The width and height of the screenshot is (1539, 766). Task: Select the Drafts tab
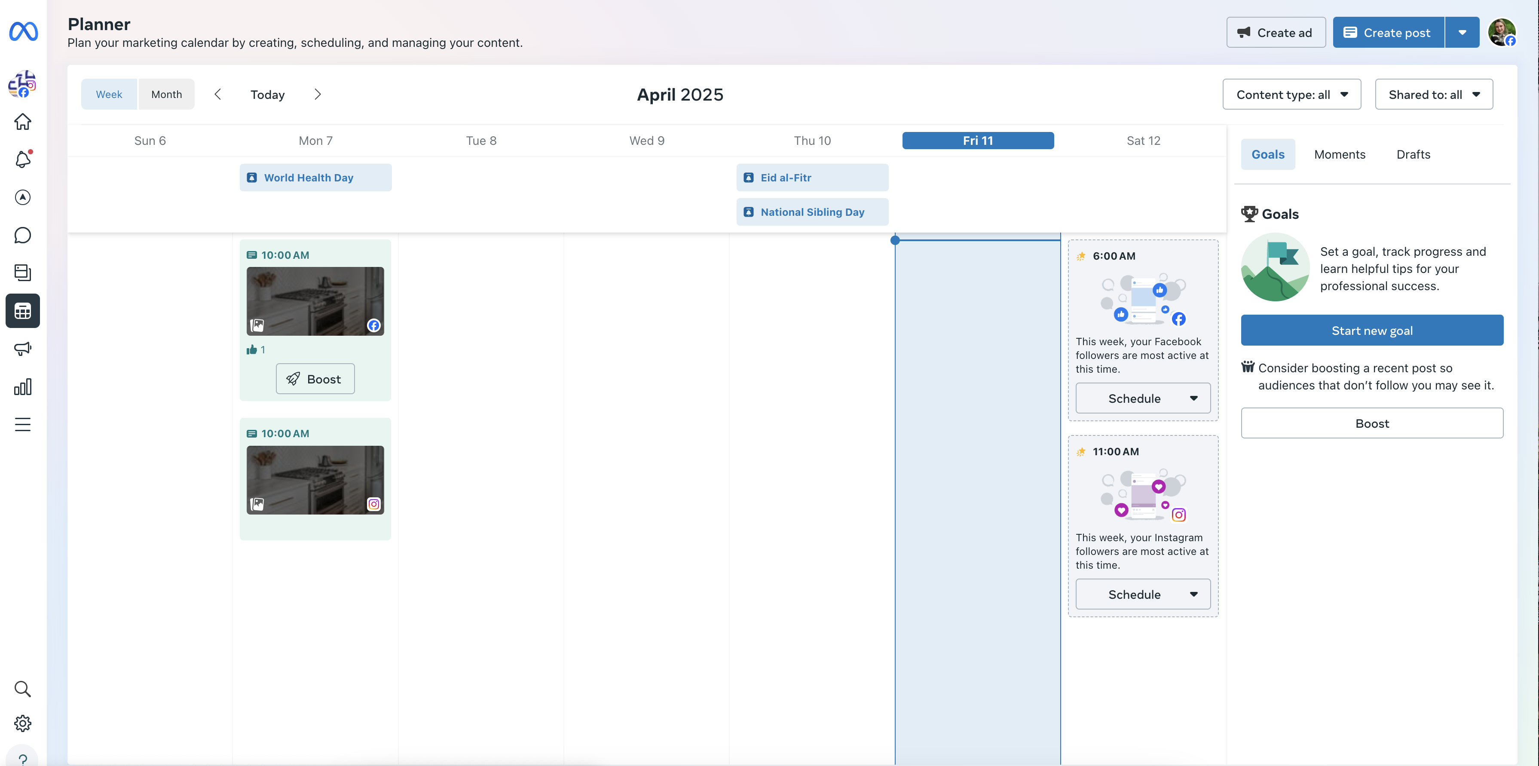1413,155
